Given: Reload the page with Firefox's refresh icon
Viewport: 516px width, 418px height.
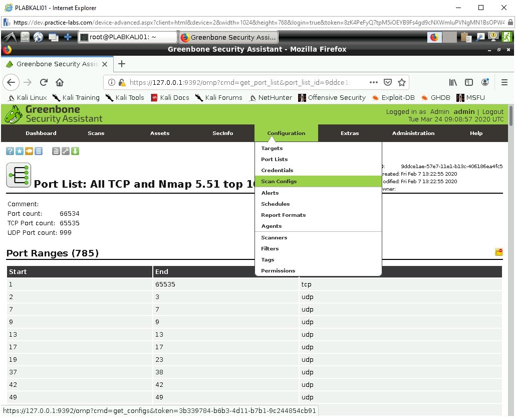Looking at the screenshot, I should click(x=44, y=82).
